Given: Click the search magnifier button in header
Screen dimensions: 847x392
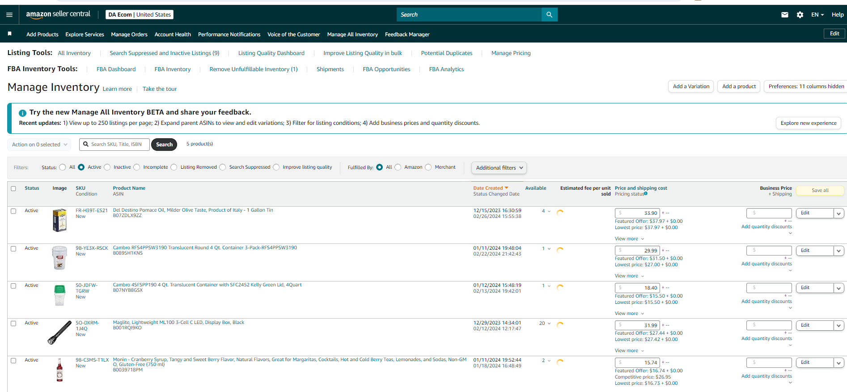Looking at the screenshot, I should [x=549, y=15].
